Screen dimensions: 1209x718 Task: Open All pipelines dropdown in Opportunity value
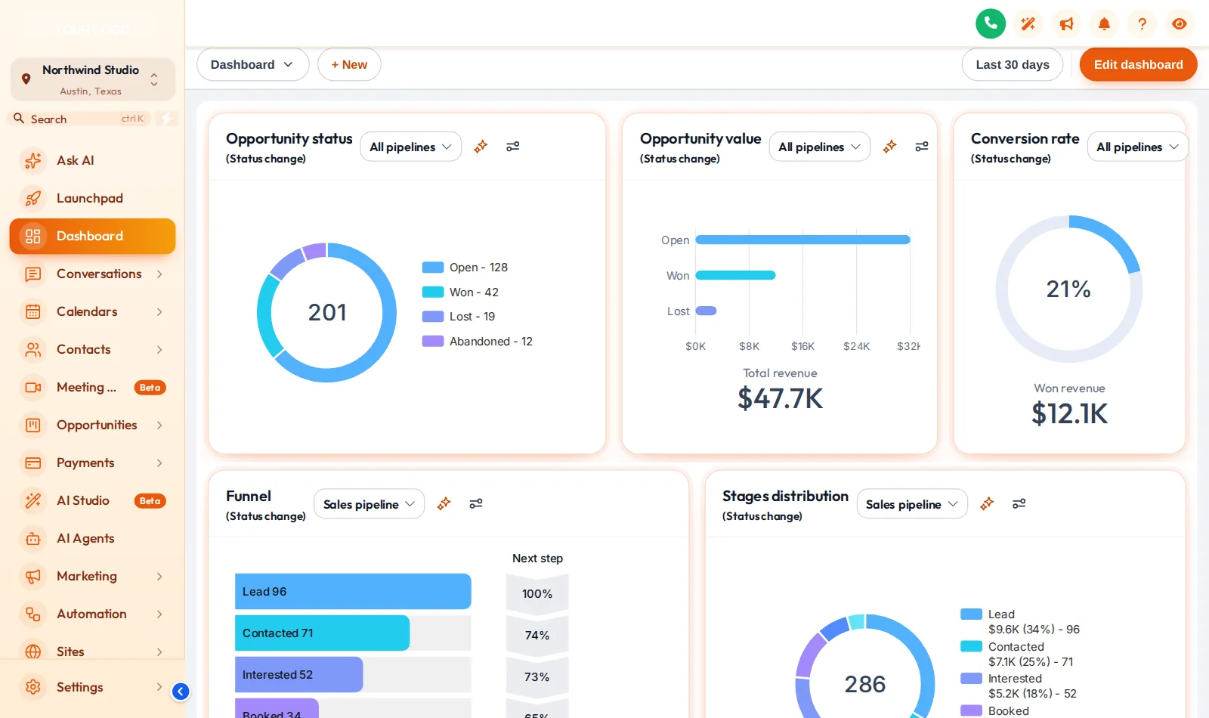point(819,147)
